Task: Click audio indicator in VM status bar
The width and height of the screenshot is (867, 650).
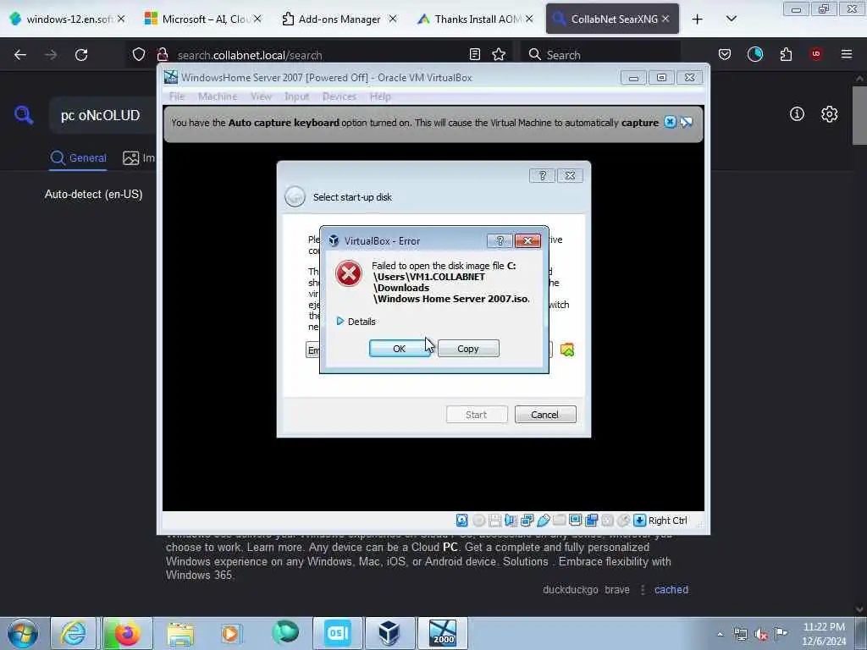Action: (x=511, y=521)
